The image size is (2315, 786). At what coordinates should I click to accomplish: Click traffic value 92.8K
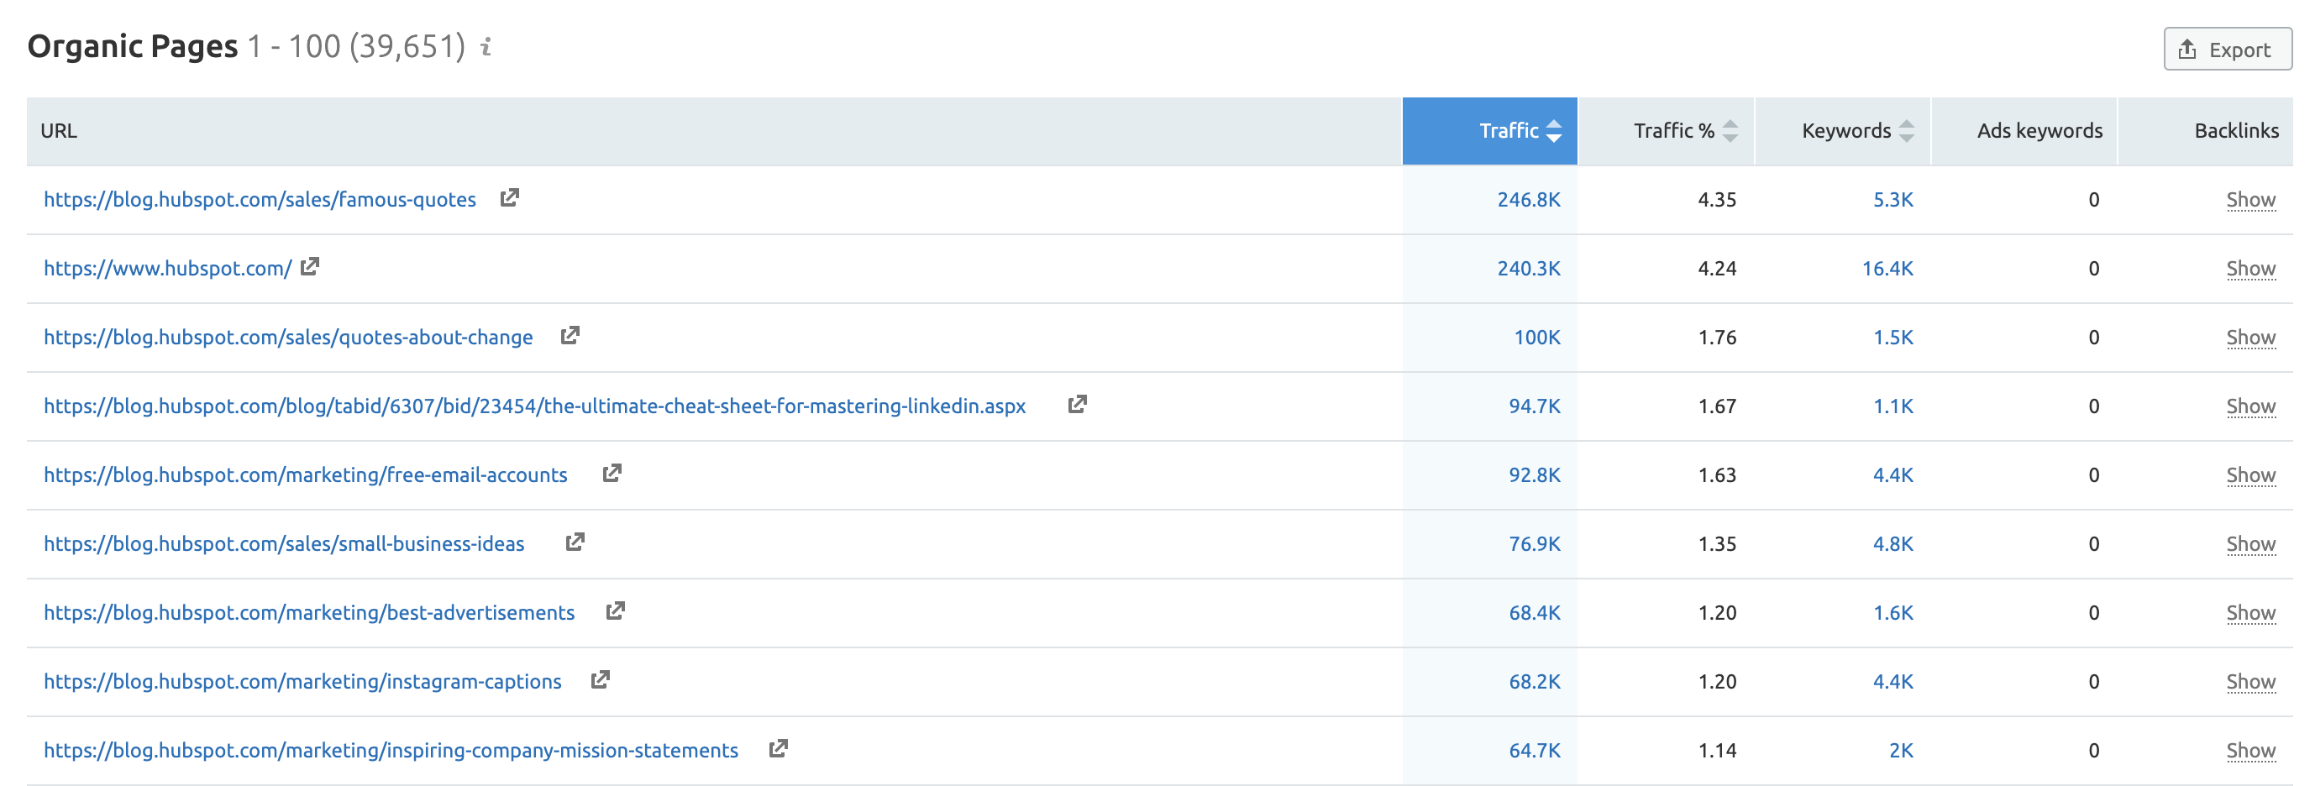pos(1534,474)
